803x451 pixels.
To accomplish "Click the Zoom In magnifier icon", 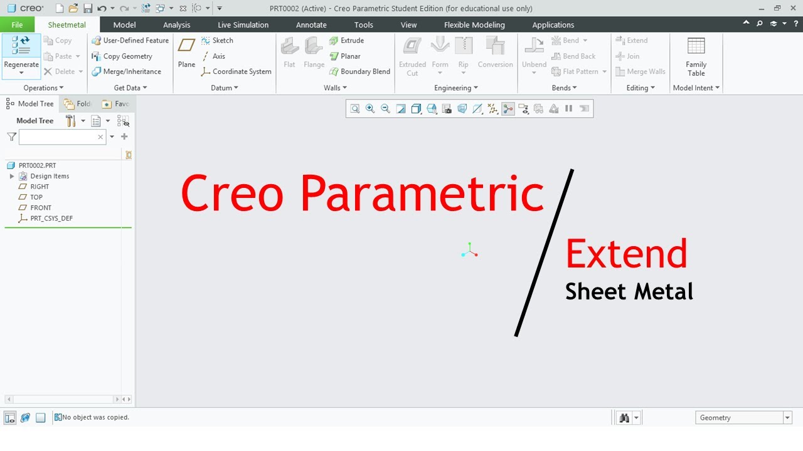I will [370, 108].
